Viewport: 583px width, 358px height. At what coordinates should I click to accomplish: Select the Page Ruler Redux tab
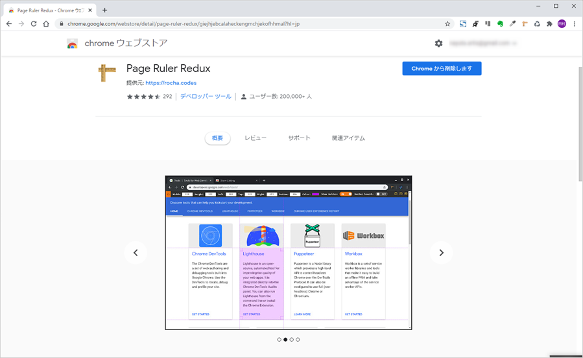[50, 10]
